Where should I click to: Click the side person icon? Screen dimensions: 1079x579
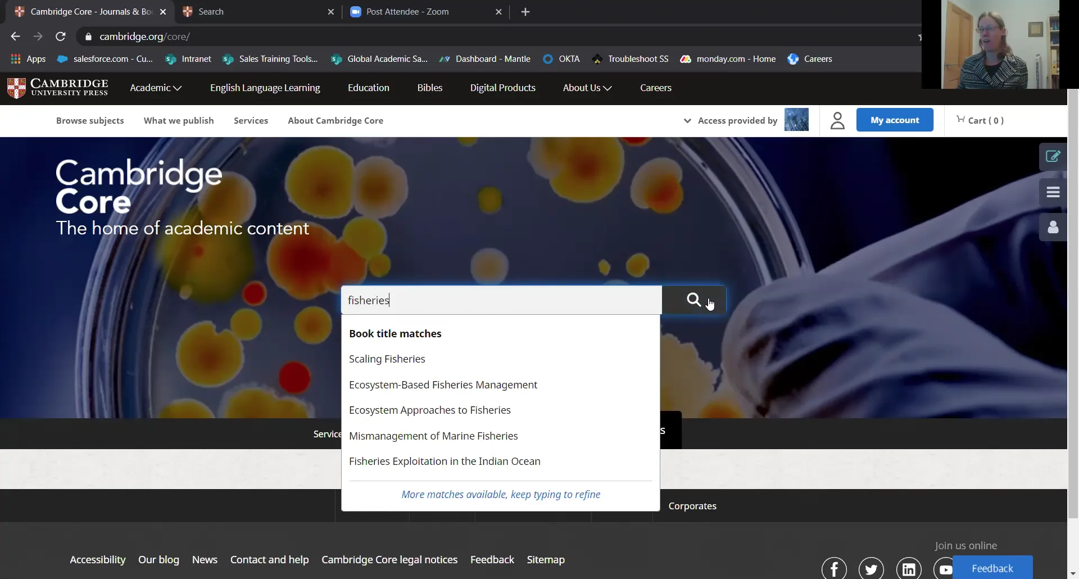coord(1053,227)
